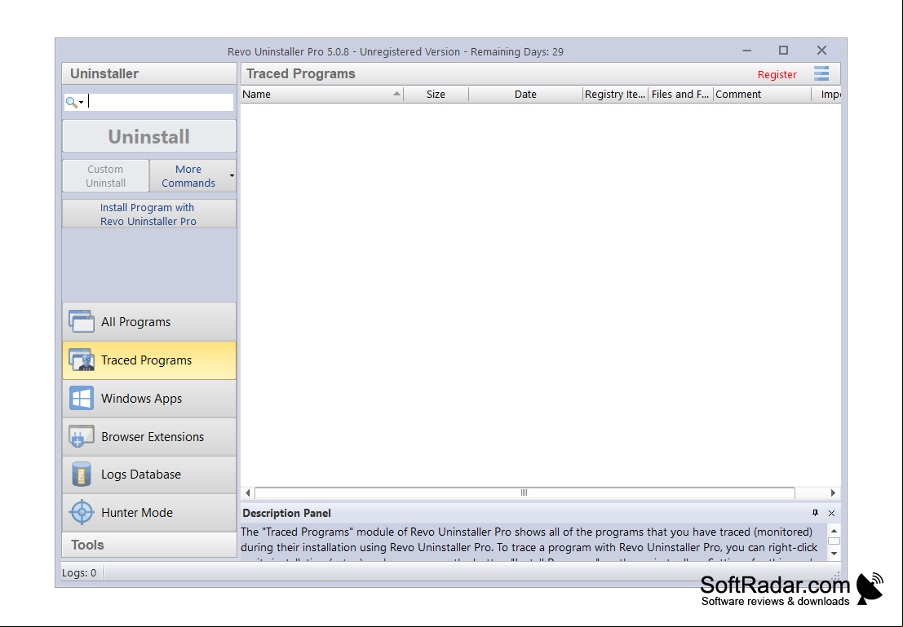The width and height of the screenshot is (903, 627).
Task: Sort by the Files and Folders column
Action: pyautogui.click(x=680, y=95)
